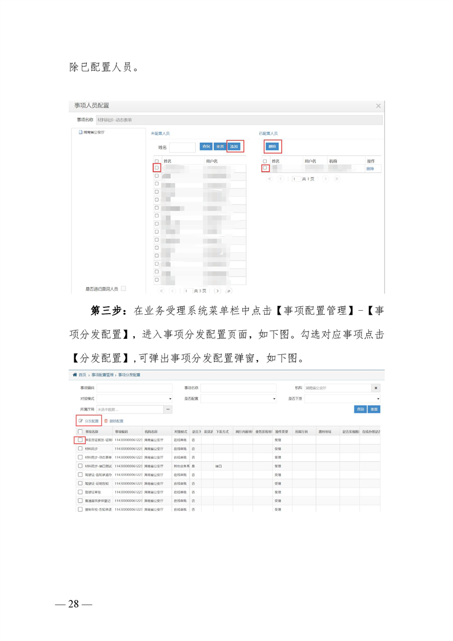Jump to last page in 已配置人员 pager (共1页)

pos(336,179)
